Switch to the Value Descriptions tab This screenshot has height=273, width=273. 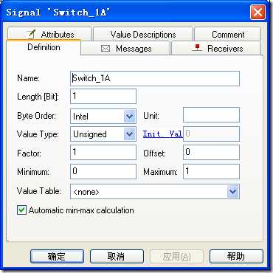point(143,34)
